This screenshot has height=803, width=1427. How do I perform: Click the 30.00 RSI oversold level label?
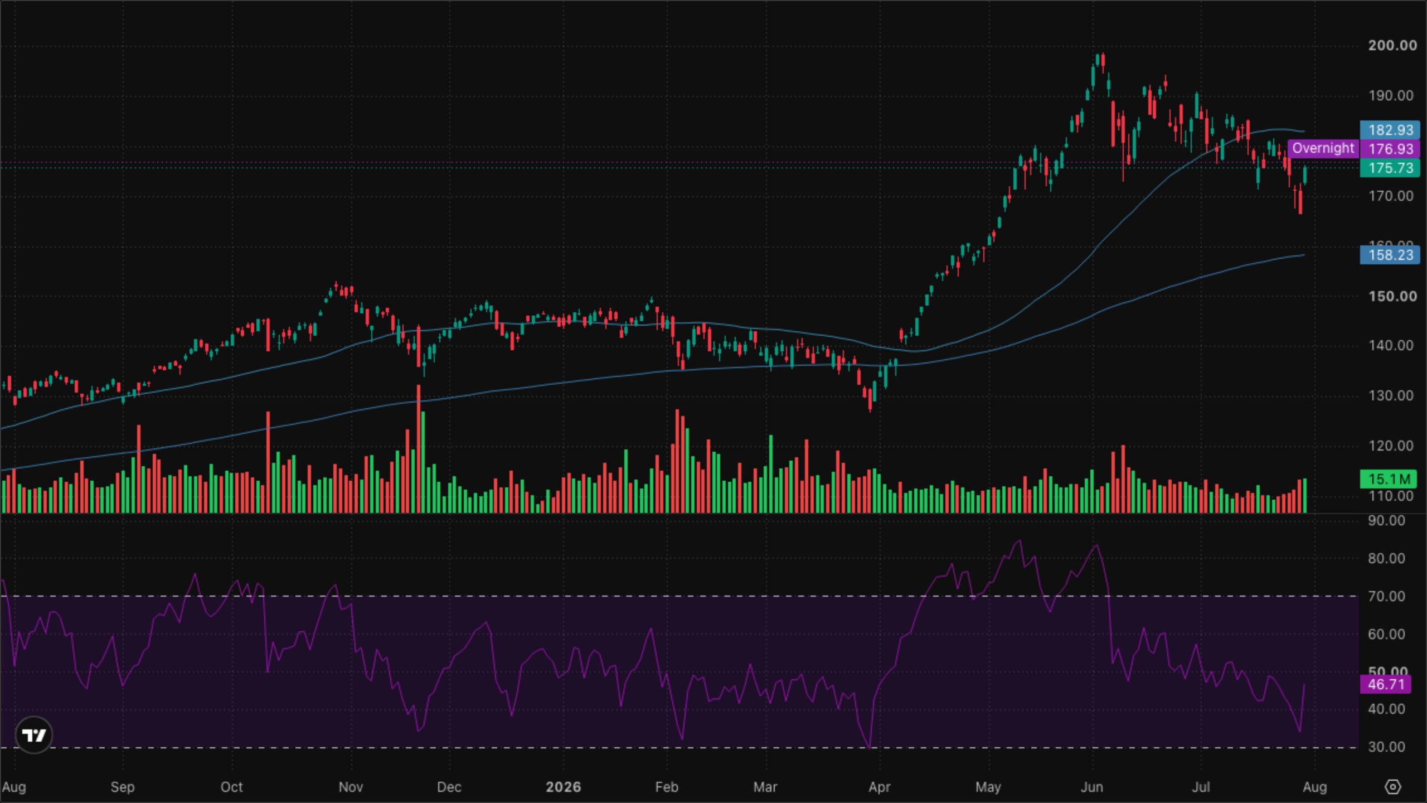click(1386, 747)
